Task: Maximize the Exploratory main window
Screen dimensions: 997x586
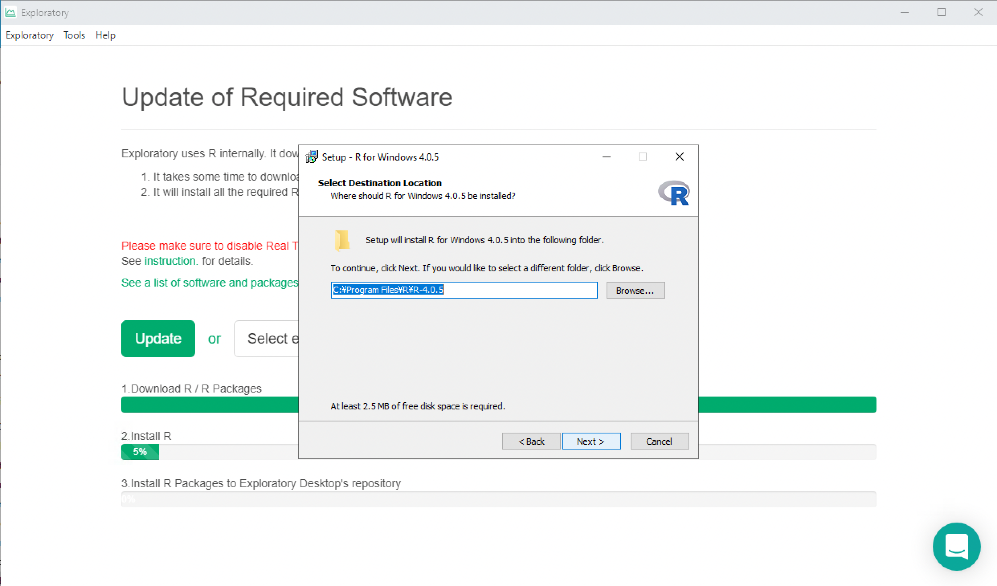Action: click(x=941, y=12)
